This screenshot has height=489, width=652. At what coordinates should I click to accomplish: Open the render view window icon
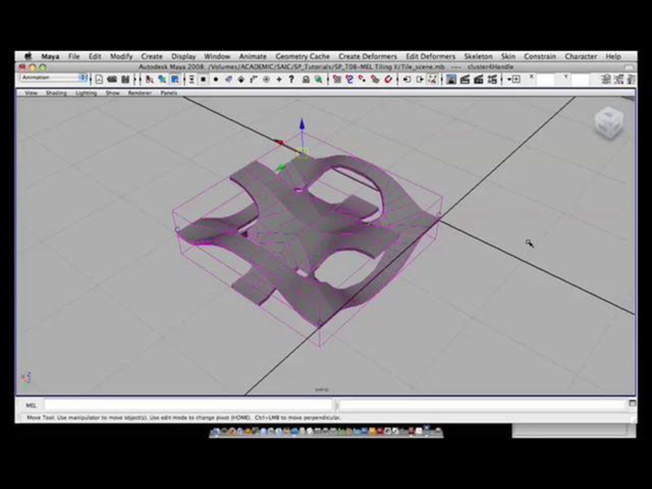pos(451,79)
